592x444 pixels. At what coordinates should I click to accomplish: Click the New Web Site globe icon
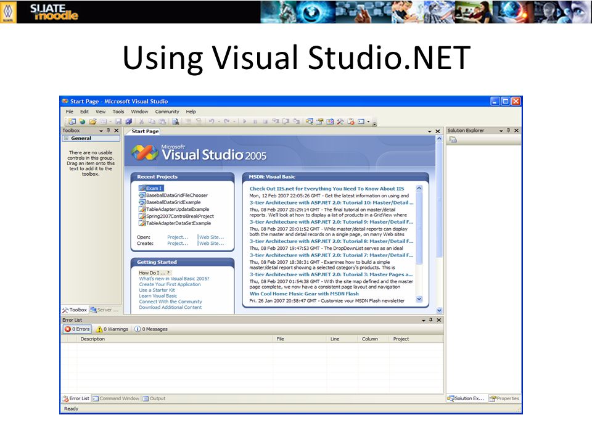coord(82,121)
